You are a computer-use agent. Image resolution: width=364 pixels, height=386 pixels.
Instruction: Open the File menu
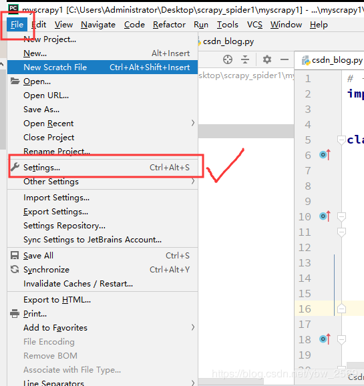(17, 24)
